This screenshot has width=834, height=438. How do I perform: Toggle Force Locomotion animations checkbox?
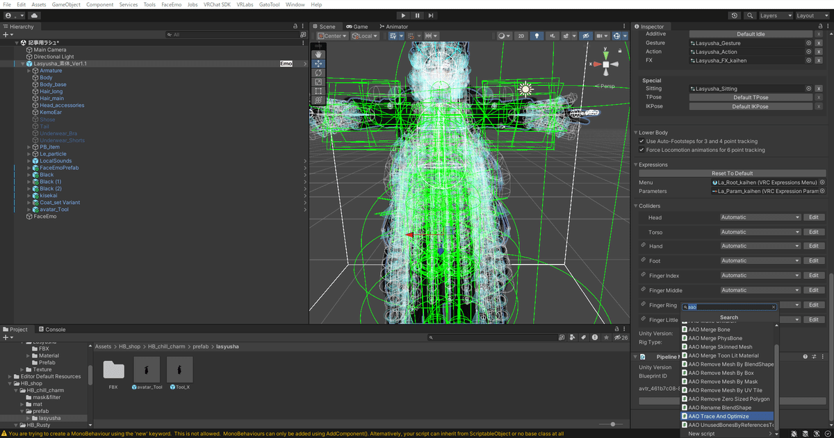(x=641, y=150)
